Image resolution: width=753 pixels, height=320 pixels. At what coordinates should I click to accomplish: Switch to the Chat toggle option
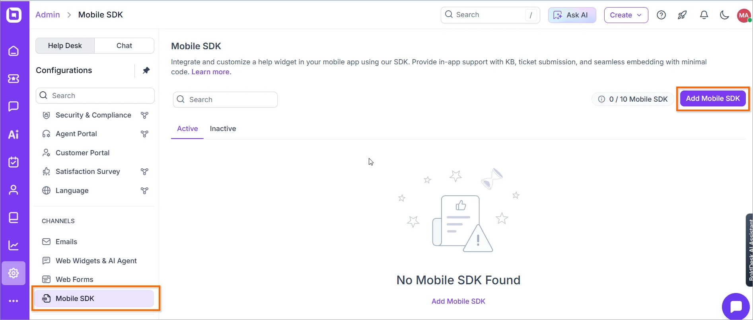tap(124, 45)
